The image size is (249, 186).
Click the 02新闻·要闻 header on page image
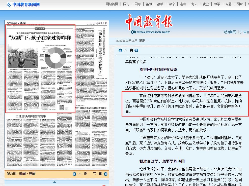pyautogui.click(x=16, y=23)
